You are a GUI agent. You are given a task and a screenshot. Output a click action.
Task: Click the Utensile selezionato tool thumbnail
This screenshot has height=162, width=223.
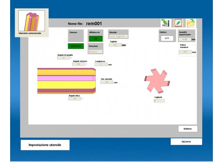(x=32, y=21)
